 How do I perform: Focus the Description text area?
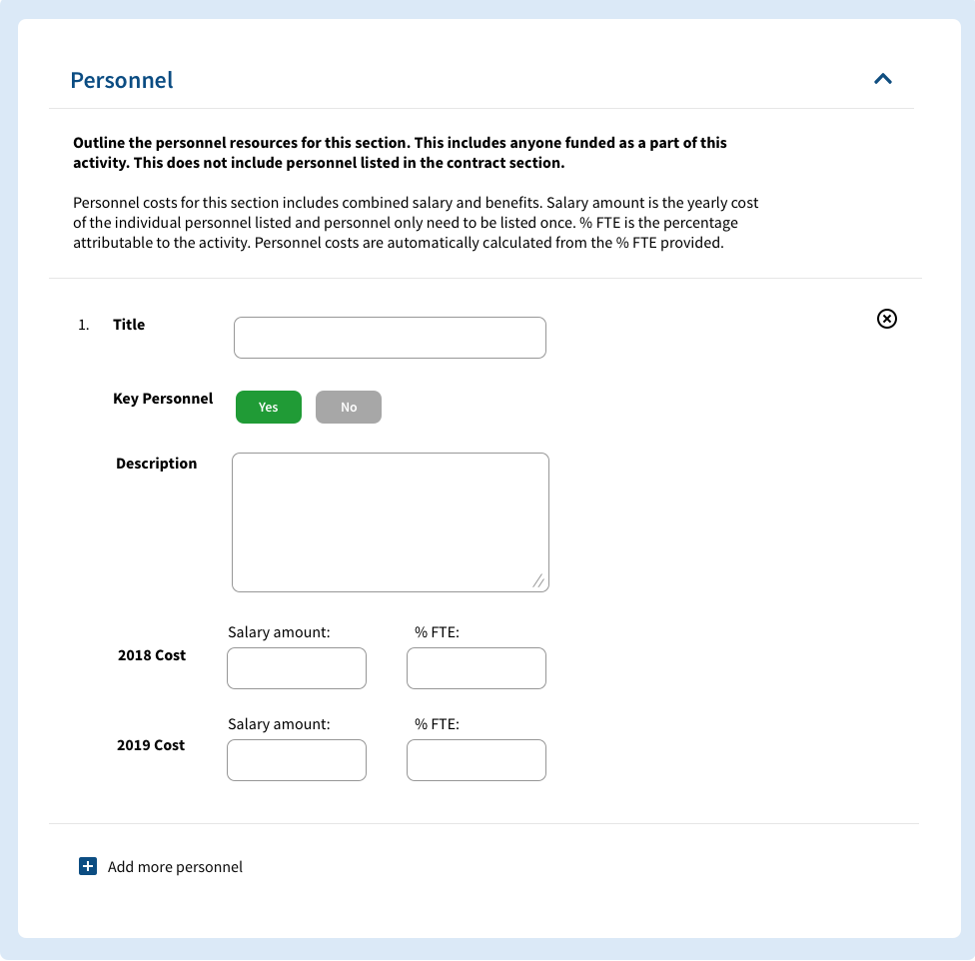pos(390,519)
